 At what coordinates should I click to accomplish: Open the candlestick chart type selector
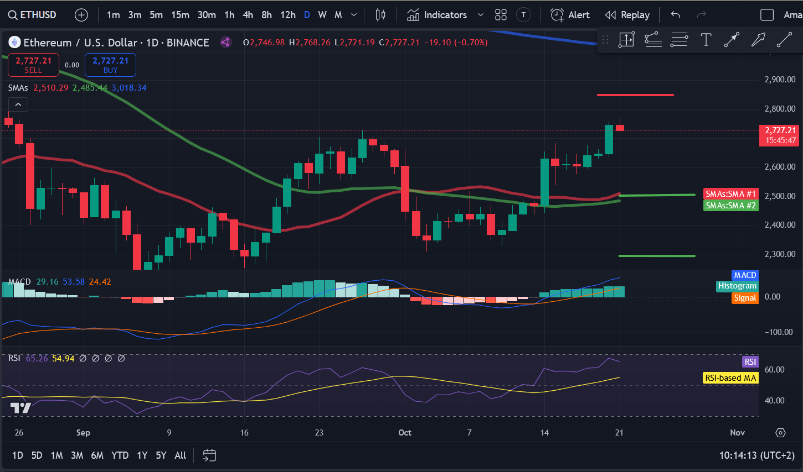point(380,15)
